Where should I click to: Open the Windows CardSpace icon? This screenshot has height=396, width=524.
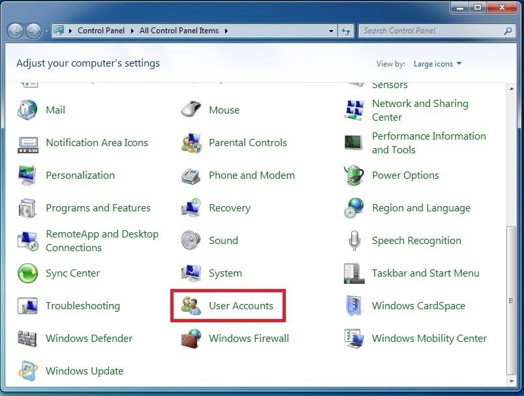354,305
